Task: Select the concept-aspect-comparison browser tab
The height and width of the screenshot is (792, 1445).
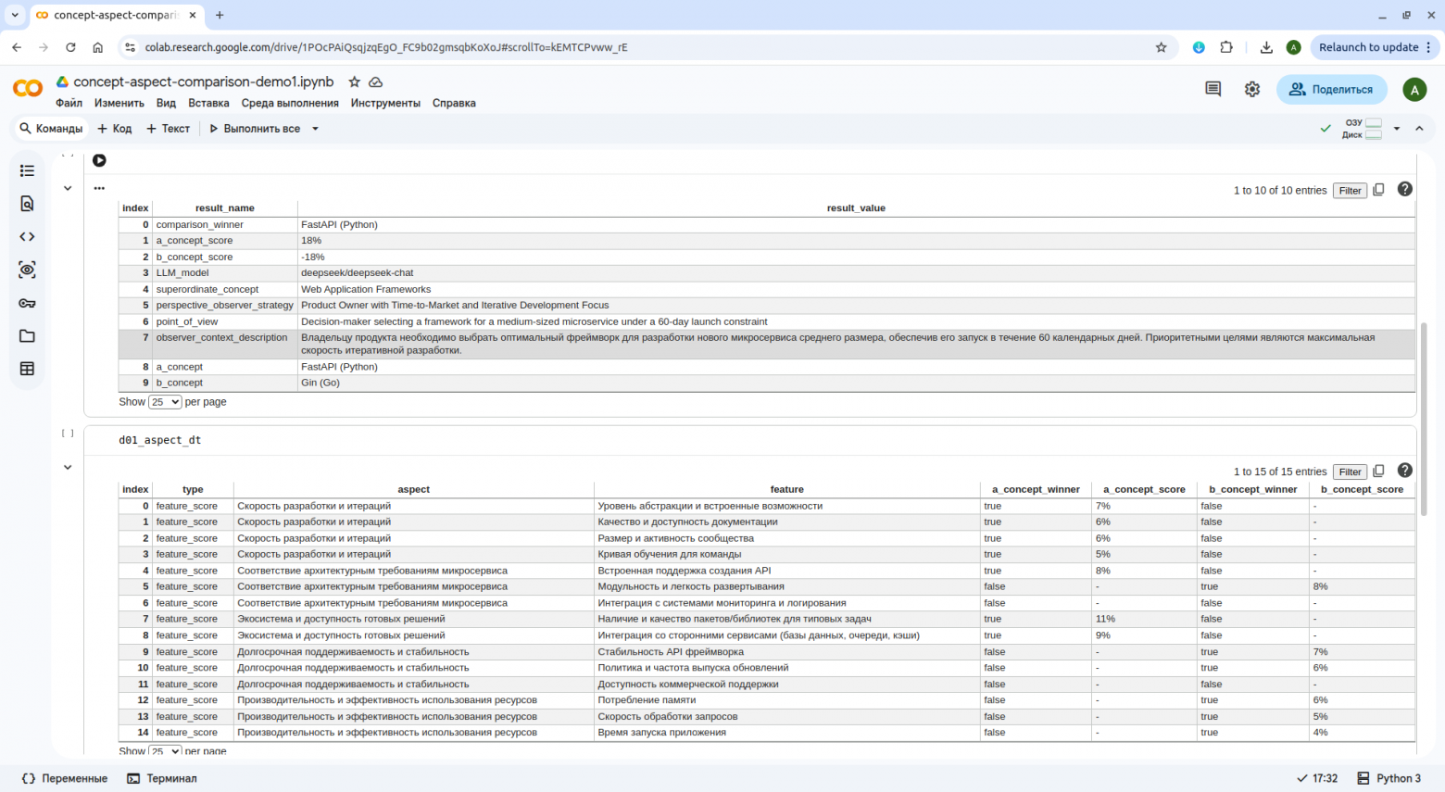Action: pyautogui.click(x=115, y=15)
